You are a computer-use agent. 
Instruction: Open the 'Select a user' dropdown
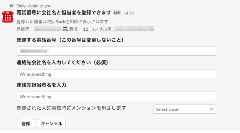(x=185, y=109)
